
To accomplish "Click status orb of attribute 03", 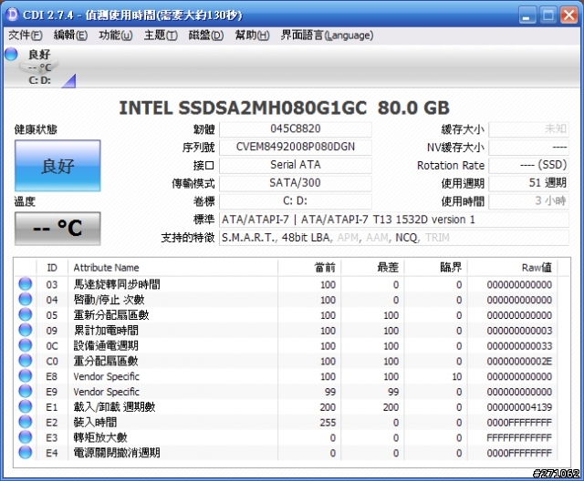I will point(26,284).
